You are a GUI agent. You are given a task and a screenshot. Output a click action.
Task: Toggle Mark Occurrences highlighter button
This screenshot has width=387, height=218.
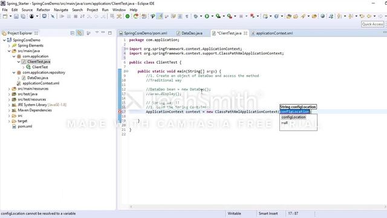coord(160,16)
